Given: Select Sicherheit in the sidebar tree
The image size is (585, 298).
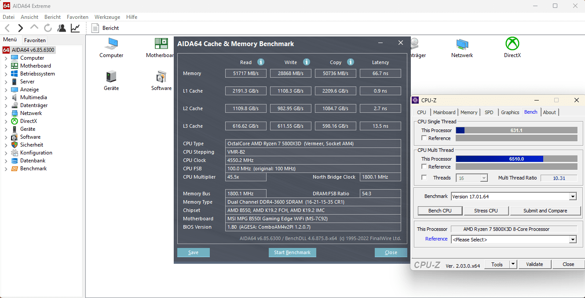Looking at the screenshot, I should [x=32, y=145].
